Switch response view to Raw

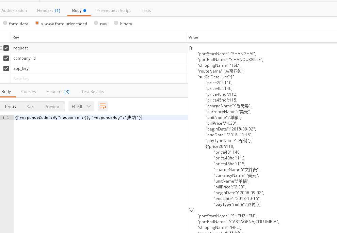pyautogui.click(x=30, y=107)
